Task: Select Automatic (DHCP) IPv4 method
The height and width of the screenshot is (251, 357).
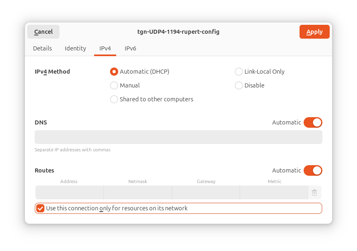Action: (x=114, y=72)
